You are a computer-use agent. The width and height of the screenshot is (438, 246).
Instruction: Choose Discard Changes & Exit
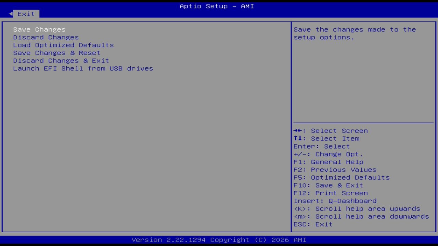point(61,60)
